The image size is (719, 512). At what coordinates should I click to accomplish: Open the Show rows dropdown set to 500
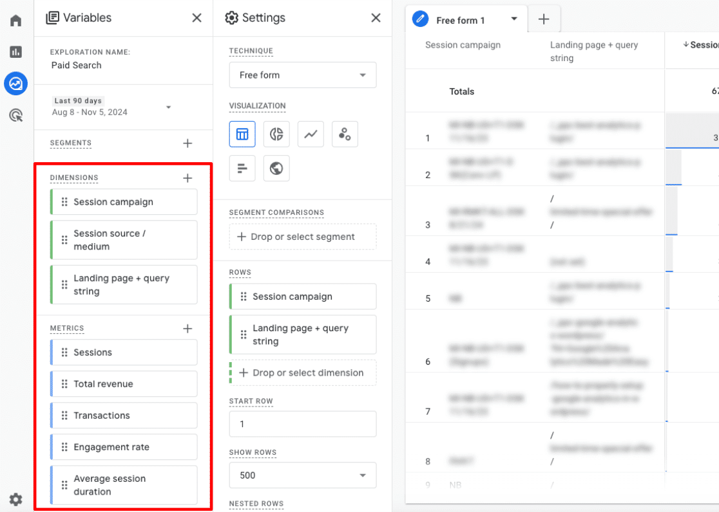click(x=302, y=475)
